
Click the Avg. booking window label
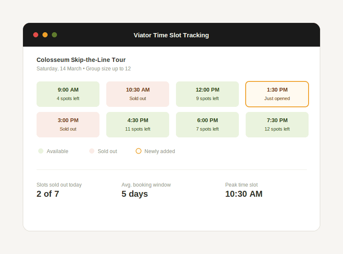(146, 185)
